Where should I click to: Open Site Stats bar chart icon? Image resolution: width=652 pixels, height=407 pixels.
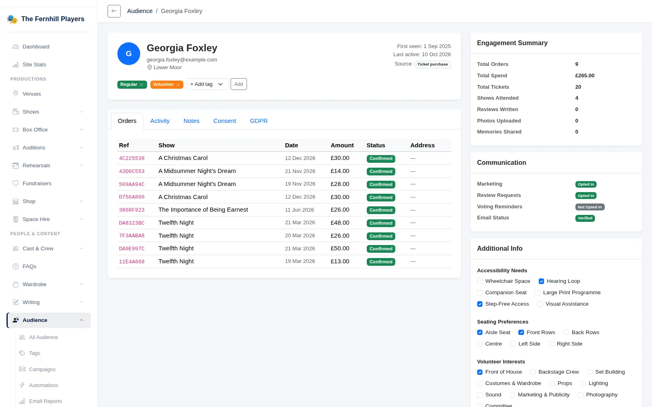click(x=15, y=65)
